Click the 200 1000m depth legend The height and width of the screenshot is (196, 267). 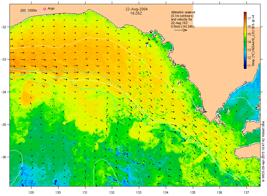28,10
